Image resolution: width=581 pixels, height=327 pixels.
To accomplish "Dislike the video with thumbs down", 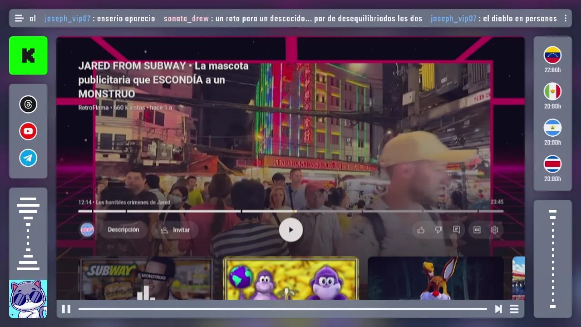I will click(438, 230).
